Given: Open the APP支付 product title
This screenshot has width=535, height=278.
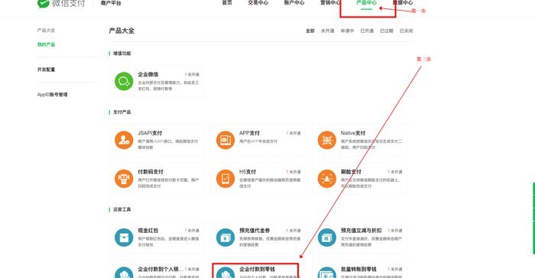Looking at the screenshot, I should (x=249, y=133).
